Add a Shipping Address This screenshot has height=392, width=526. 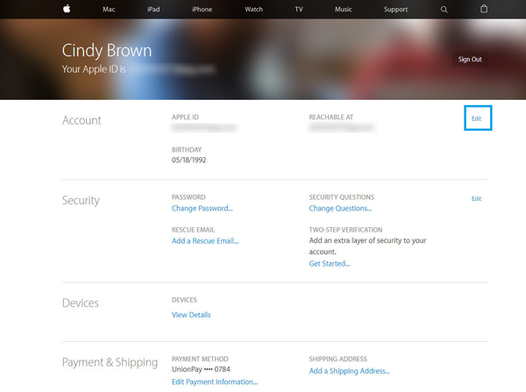[349, 371]
